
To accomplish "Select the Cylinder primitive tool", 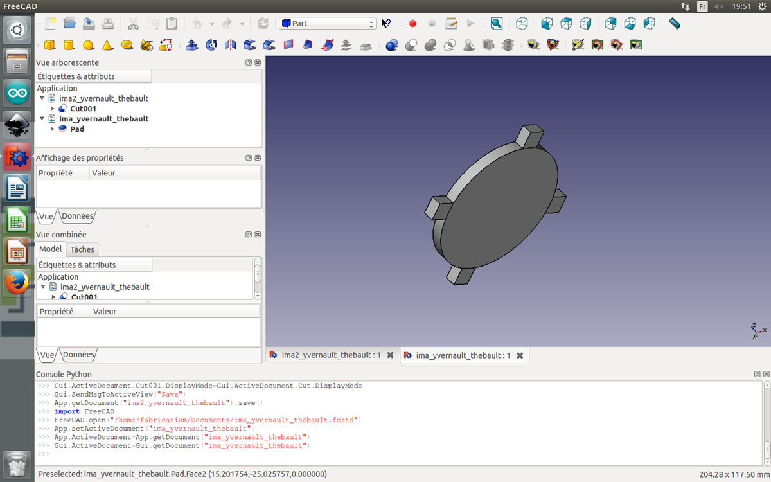I will tap(69, 45).
